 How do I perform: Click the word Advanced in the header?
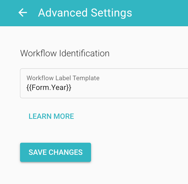click(63, 13)
